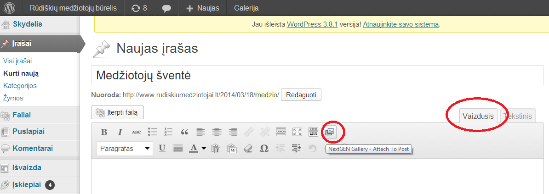This screenshot has width=549, height=194.
Task: Insert special character with Omega icon
Action: [264, 149]
